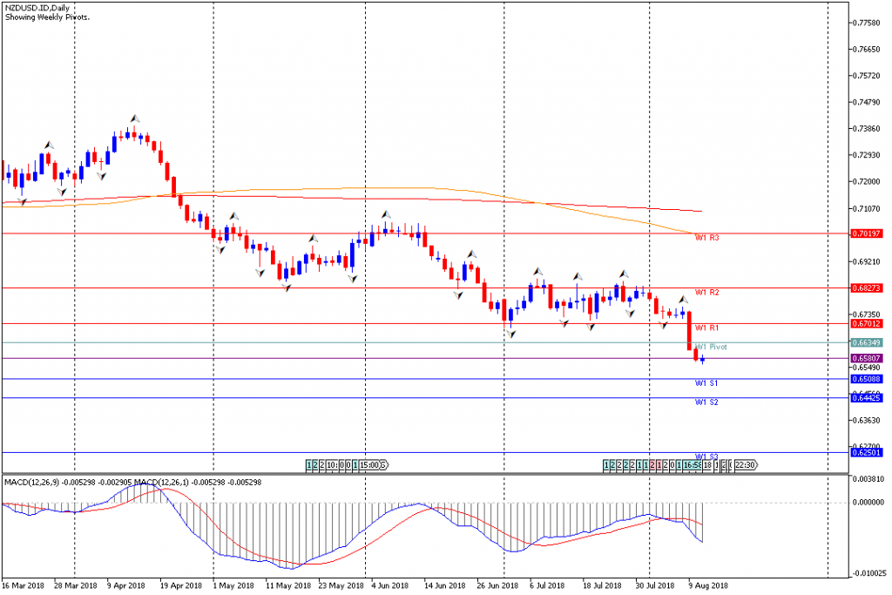The width and height of the screenshot is (892, 595).
Task: Click the blue 0.62501 price tag
Action: pos(868,452)
